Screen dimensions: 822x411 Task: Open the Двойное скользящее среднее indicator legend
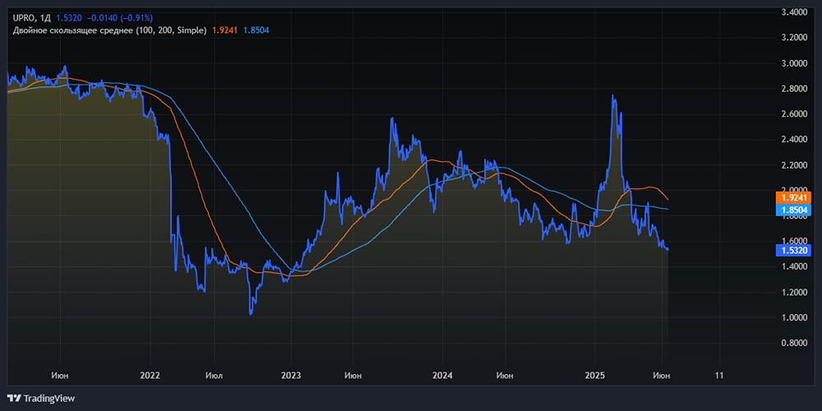[x=110, y=30]
